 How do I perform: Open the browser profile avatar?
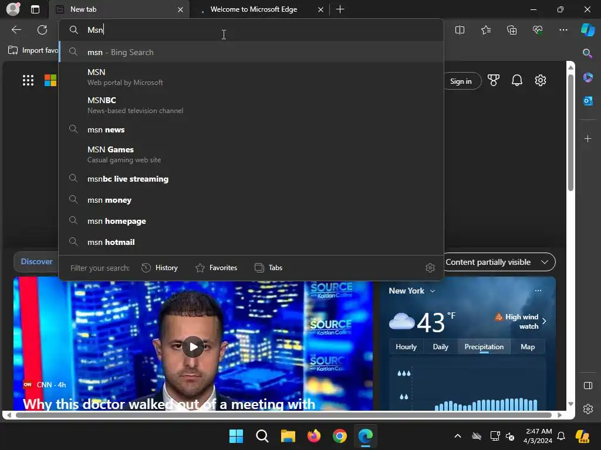click(x=13, y=9)
